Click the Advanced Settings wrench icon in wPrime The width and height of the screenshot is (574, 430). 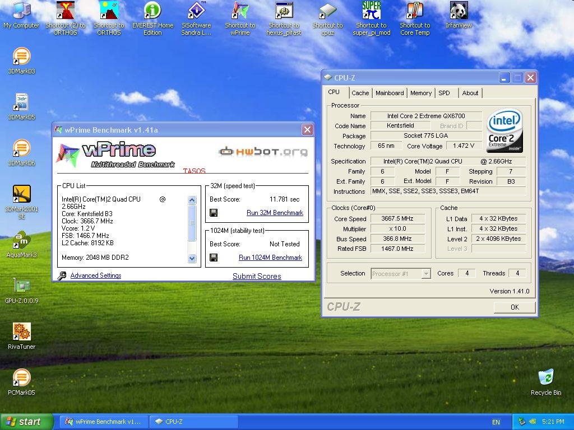[x=62, y=275]
